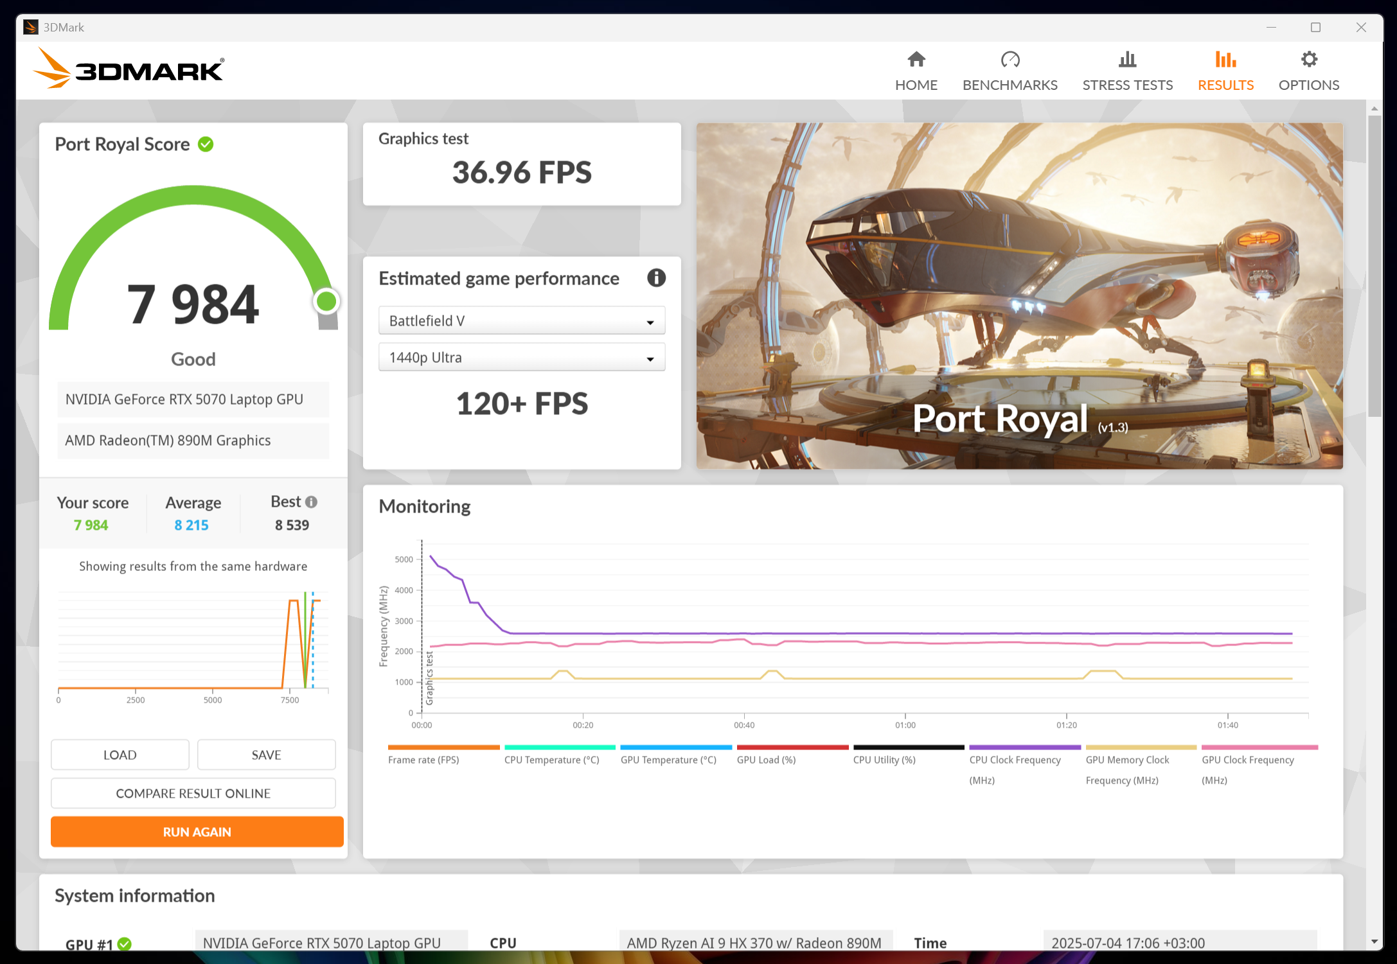Open the Battlefield V game dropdown

[522, 320]
